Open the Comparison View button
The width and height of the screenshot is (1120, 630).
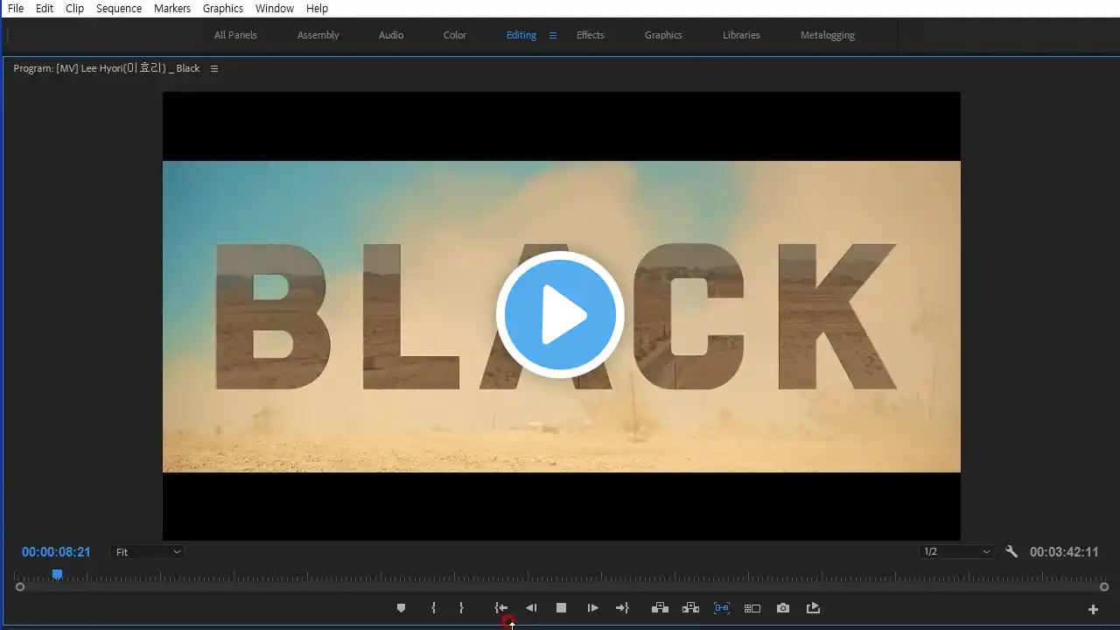point(752,608)
